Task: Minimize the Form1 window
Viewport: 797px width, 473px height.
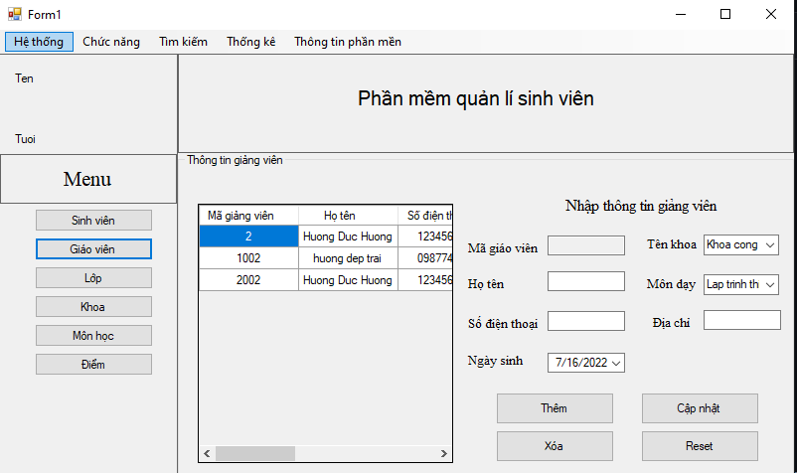Action: click(x=681, y=14)
